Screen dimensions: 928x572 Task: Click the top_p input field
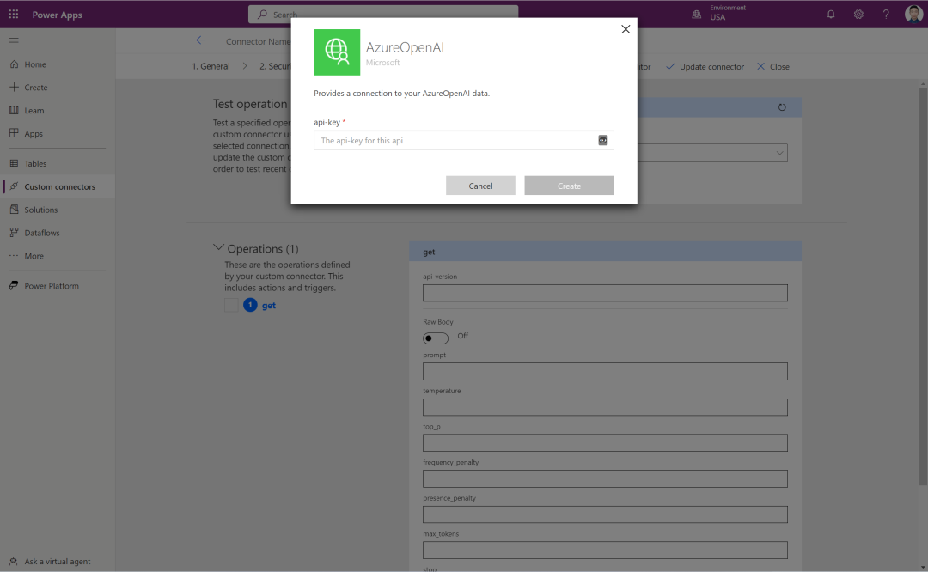pyautogui.click(x=605, y=443)
